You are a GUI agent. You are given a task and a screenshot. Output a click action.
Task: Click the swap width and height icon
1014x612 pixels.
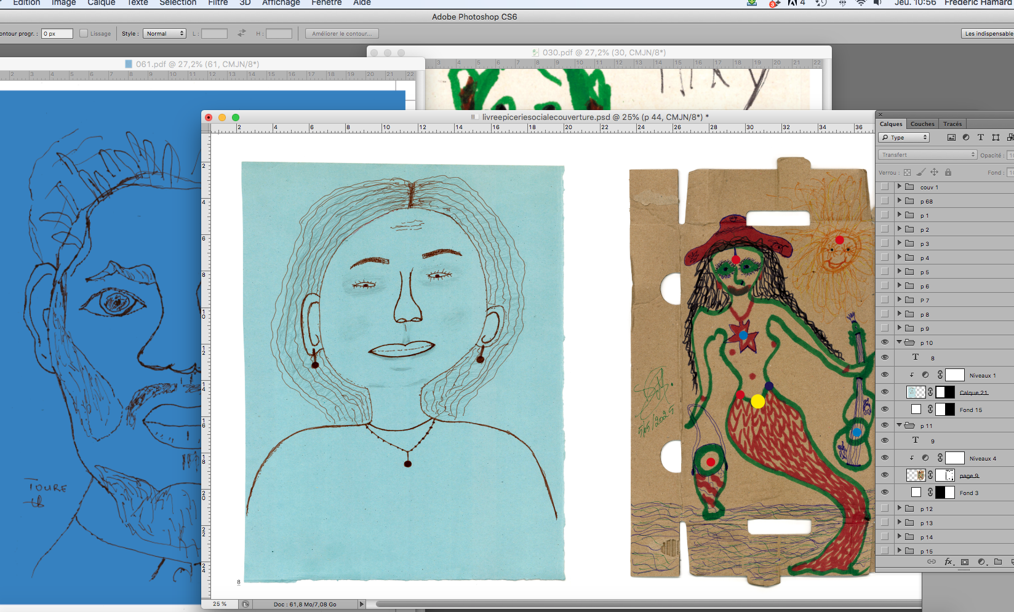(x=242, y=33)
